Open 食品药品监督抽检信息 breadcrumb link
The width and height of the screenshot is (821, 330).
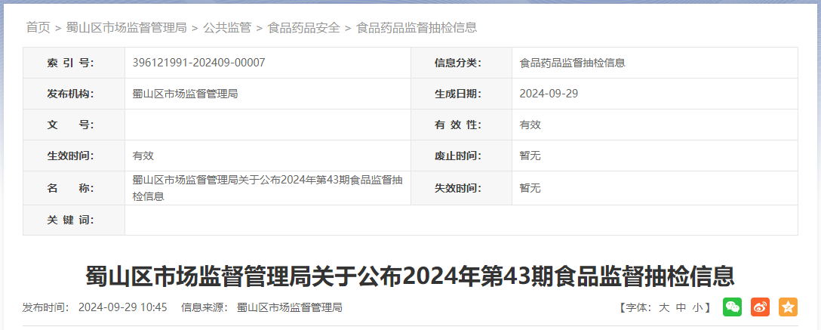pyautogui.click(x=417, y=28)
